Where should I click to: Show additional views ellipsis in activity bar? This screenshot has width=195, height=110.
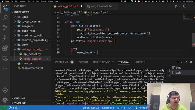(x=5, y=68)
